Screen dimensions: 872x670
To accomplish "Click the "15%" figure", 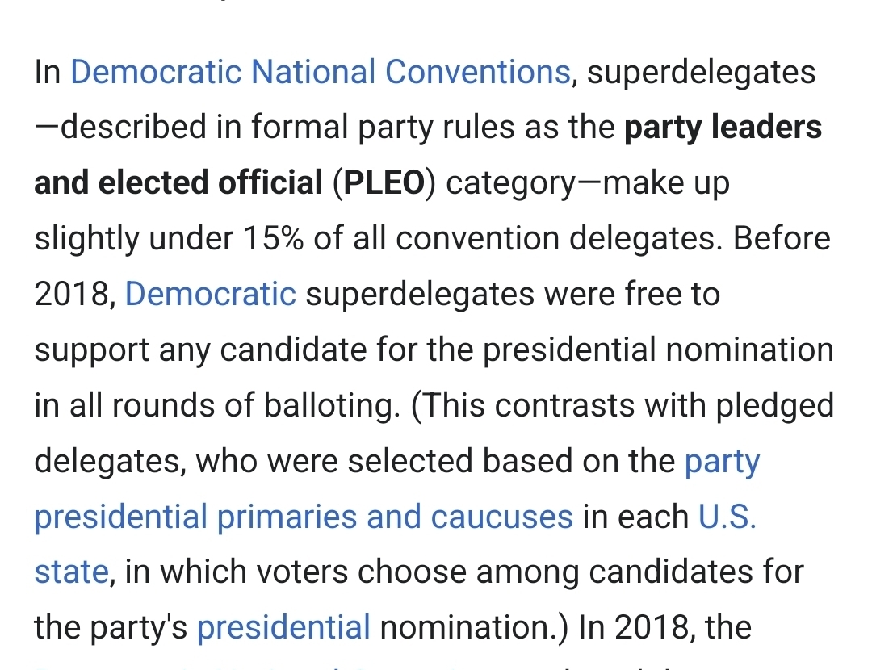I will (266, 239).
